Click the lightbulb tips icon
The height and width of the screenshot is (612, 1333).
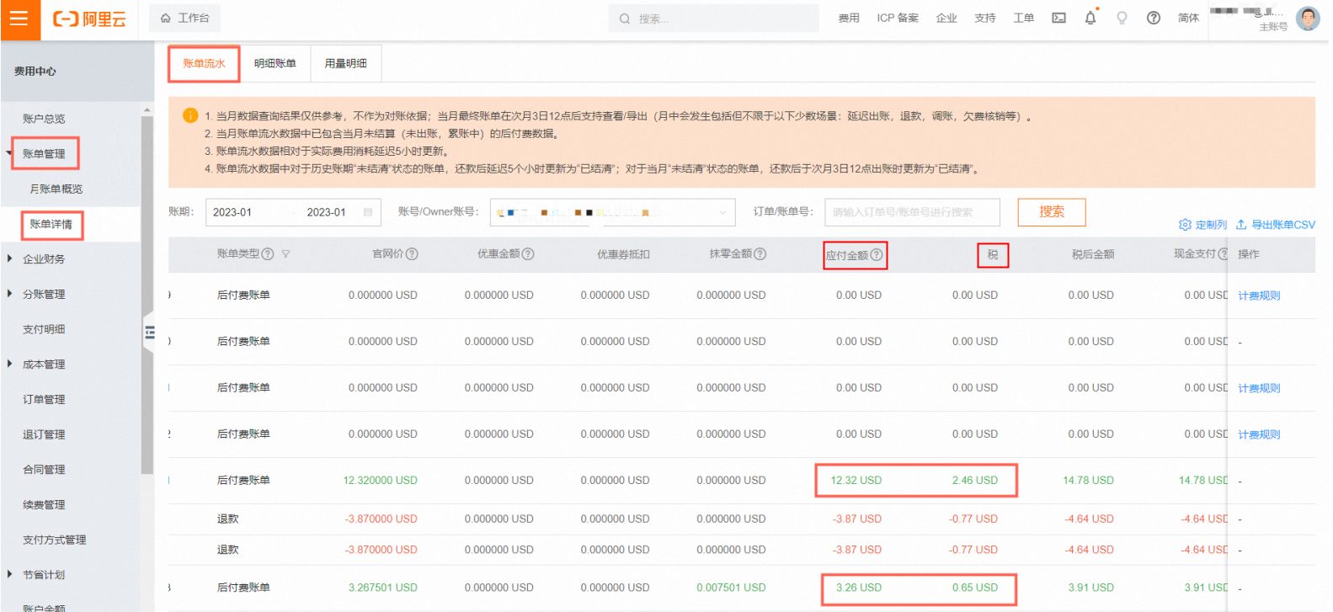[x=1122, y=18]
